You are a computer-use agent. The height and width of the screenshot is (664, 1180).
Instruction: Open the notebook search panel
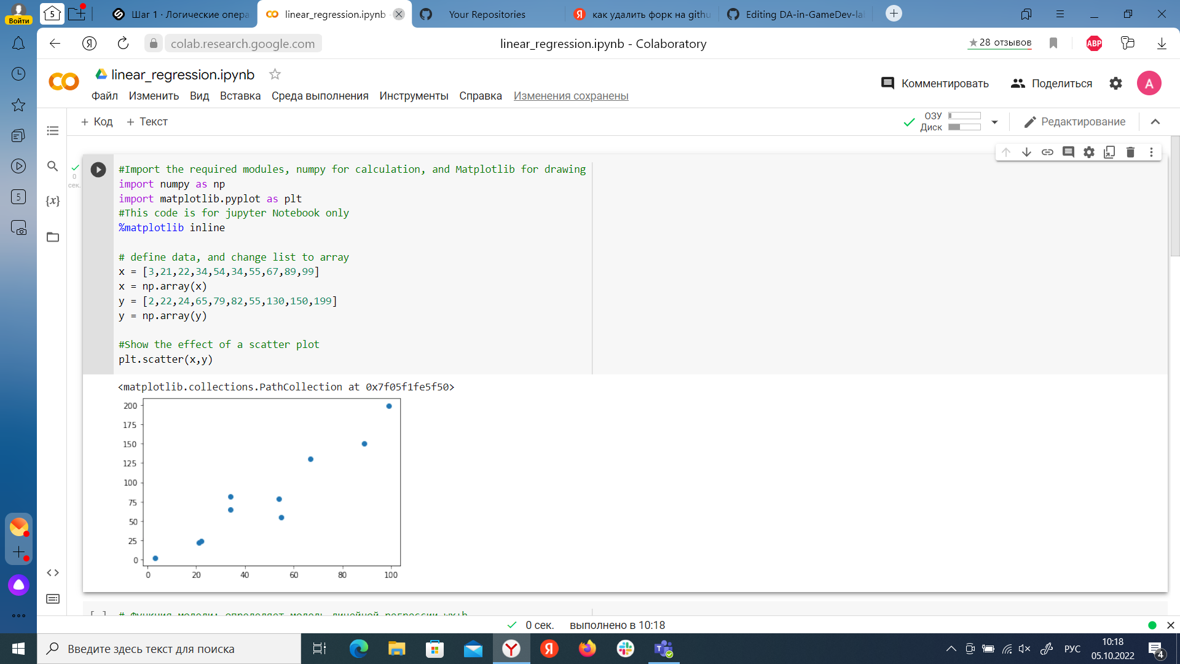coord(53,166)
